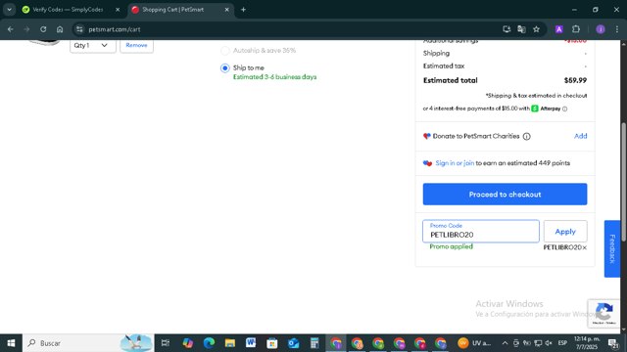
Task: Add donation to PetSmart Charities
Action: point(581,136)
